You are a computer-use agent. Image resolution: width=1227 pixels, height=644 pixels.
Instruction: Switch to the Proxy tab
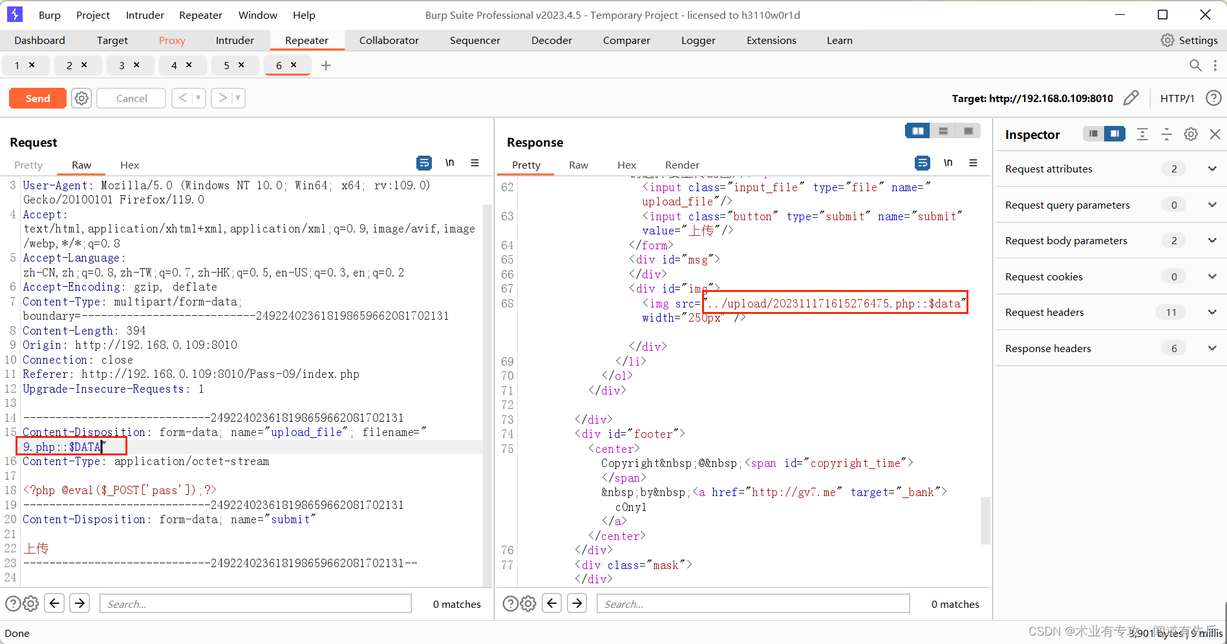point(172,40)
